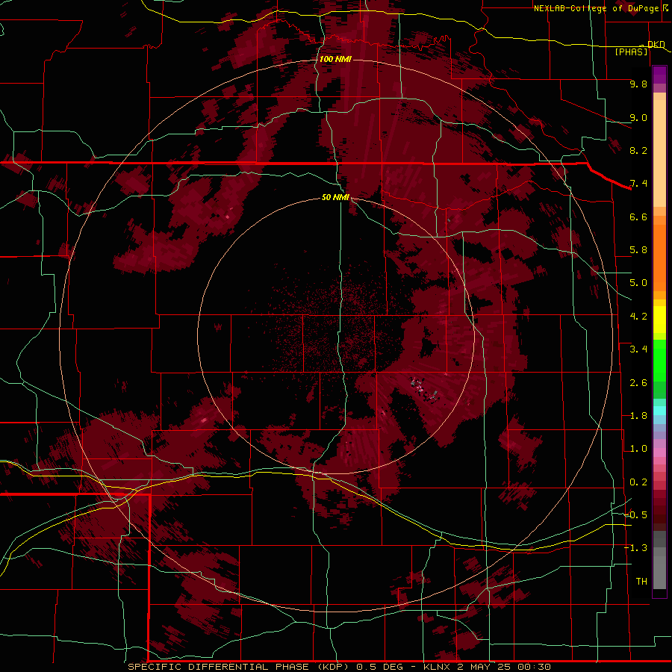Viewport: 672px width, 672px height.
Task: Click the 9.0 scale value
Action: (x=638, y=117)
